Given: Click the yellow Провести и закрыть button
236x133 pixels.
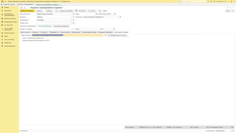Looking at the screenshot, I should pyautogui.click(x=27, y=11).
